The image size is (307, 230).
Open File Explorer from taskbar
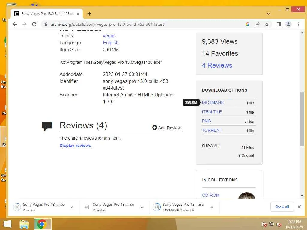pyautogui.click(x=24, y=224)
